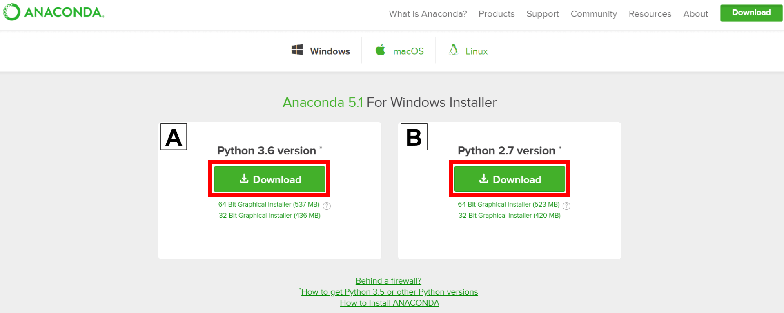Viewport: 784px width, 313px height.
Task: Switch to the Linux tab
Action: (476, 51)
